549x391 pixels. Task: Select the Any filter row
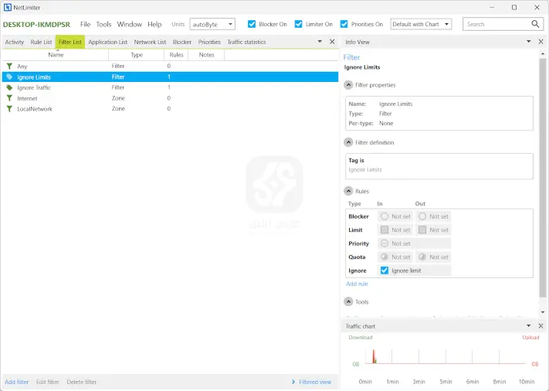point(170,66)
